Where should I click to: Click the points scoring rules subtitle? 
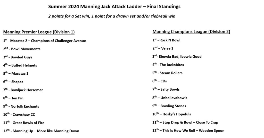pos(112,16)
